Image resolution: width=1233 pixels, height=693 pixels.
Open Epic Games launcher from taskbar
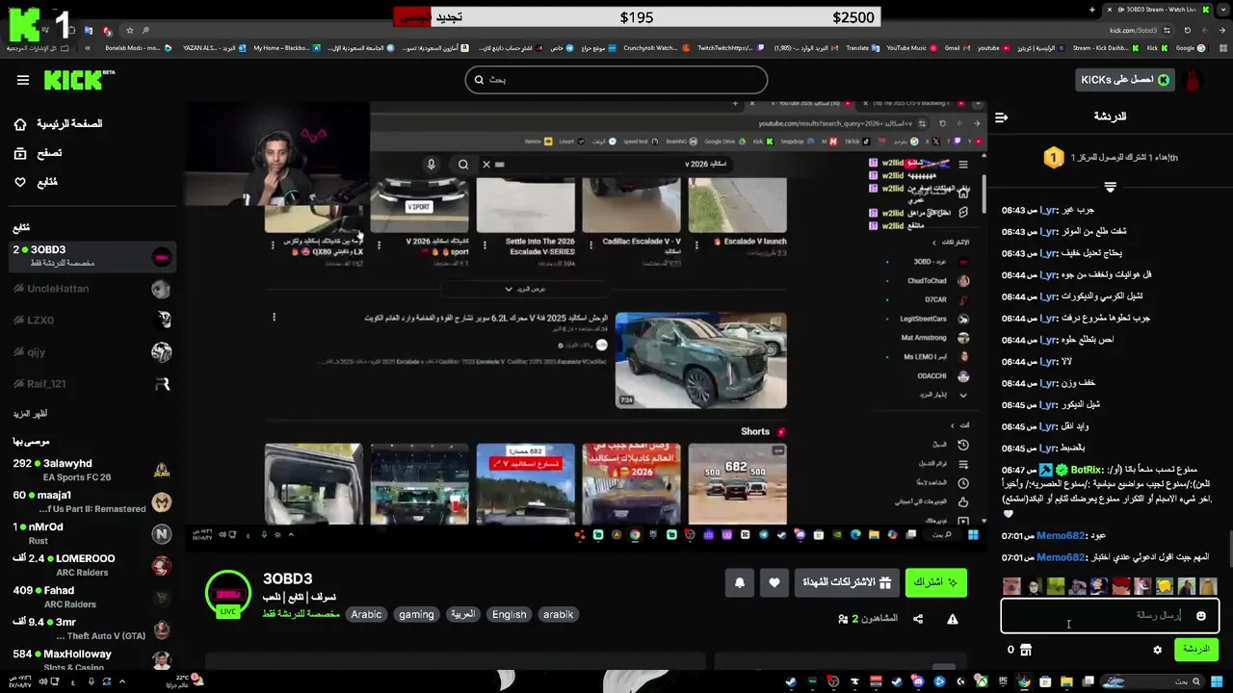(x=1003, y=681)
